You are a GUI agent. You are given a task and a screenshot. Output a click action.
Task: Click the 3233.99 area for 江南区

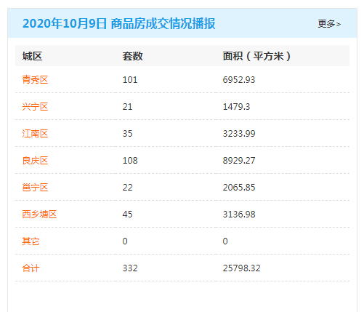pyautogui.click(x=239, y=134)
